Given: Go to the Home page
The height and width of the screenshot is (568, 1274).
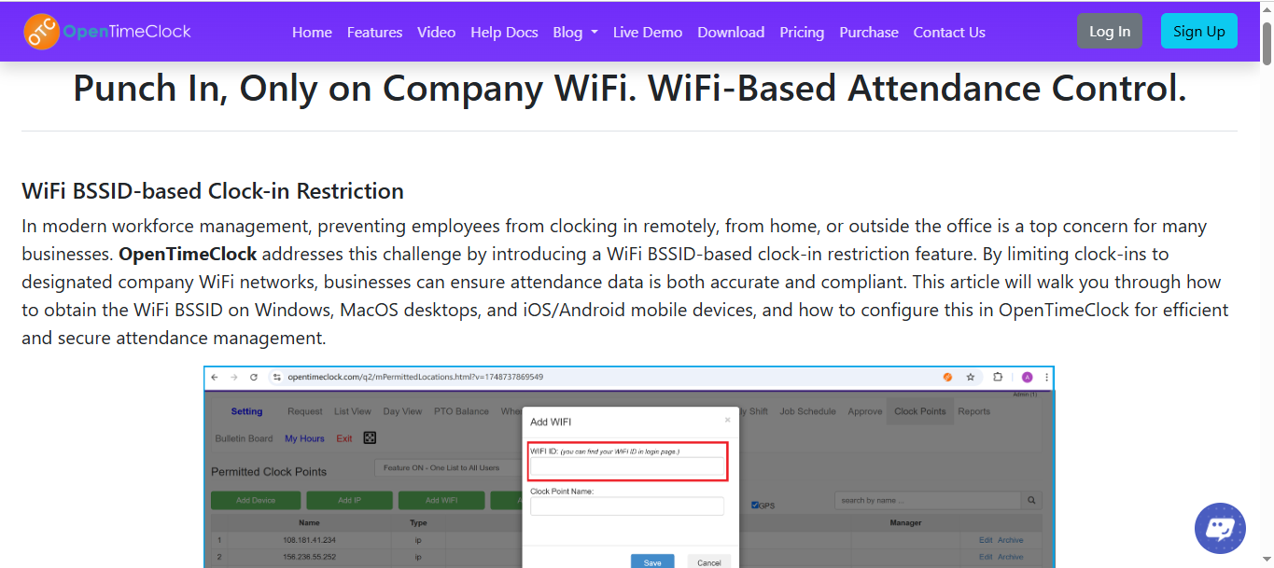Looking at the screenshot, I should coord(312,32).
